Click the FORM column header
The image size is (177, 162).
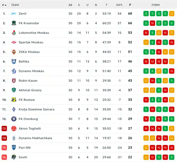tap(156, 5)
